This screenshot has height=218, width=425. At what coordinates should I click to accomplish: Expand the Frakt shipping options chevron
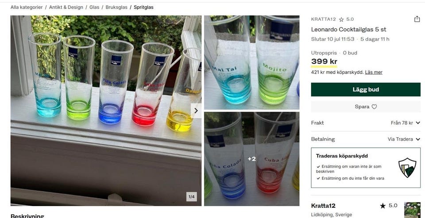pos(417,123)
